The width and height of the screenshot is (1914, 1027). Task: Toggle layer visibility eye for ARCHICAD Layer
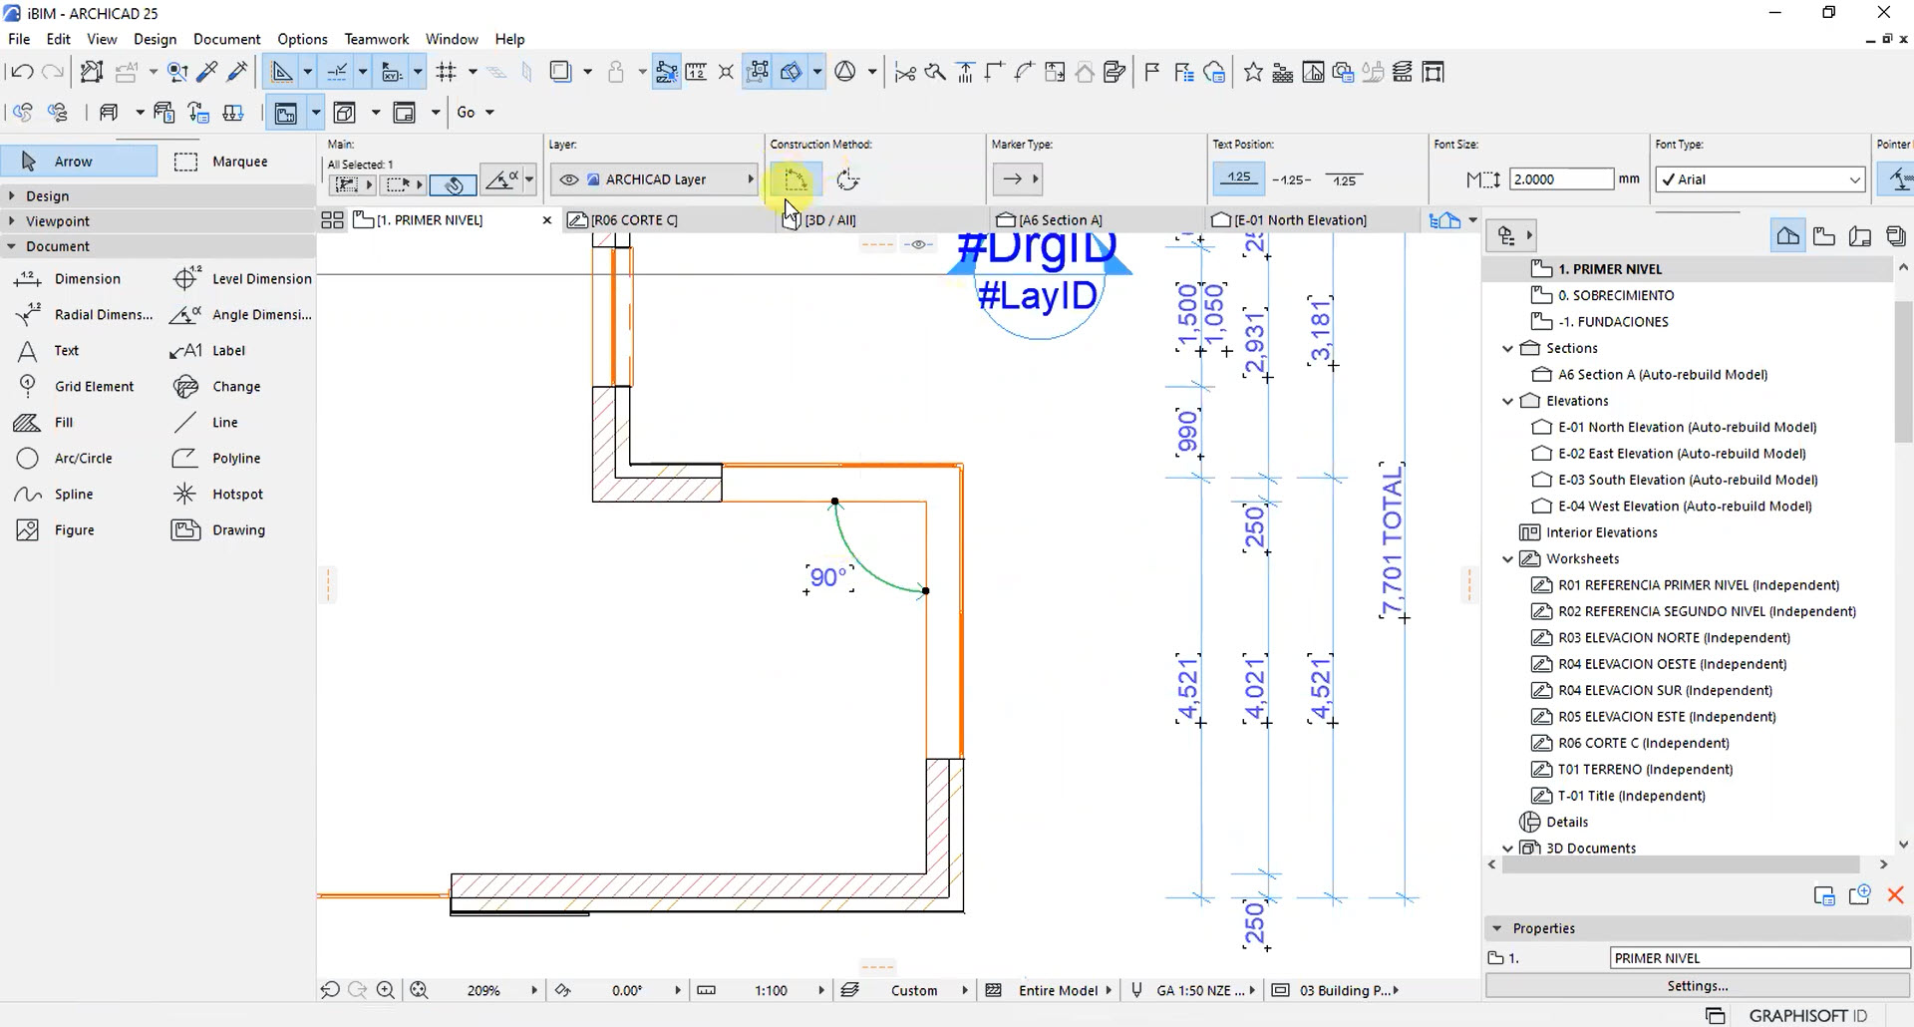point(569,179)
